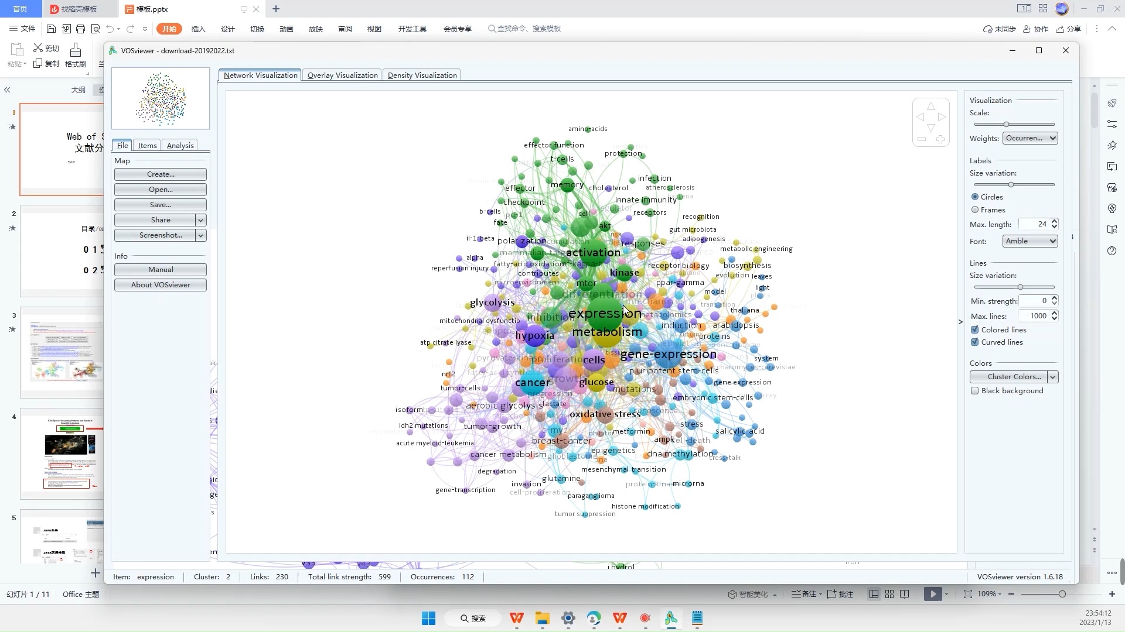Screen dimensions: 1125x632
Task: Click the Manual info button
Action: [x=160, y=269]
